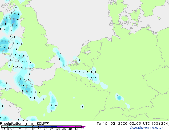Click the 'ECMWF' model label

pyautogui.click(x=43, y=124)
